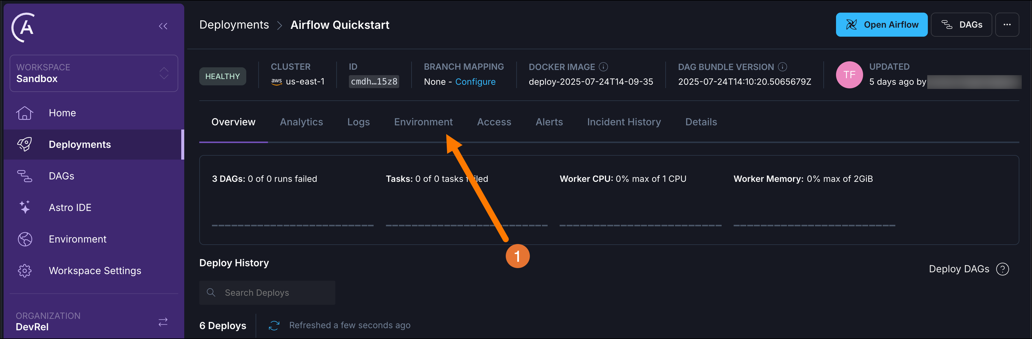The width and height of the screenshot is (1032, 339).
Task: Open the help tooltip beside Deploy DAGs
Action: 1003,269
